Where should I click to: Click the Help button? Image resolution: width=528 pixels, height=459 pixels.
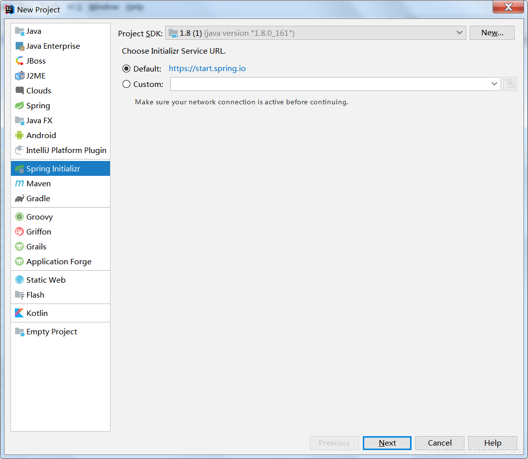point(493,443)
